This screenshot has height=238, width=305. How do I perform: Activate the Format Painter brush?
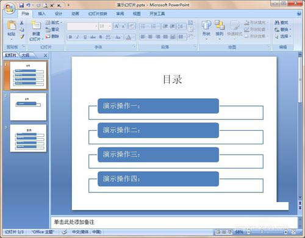(22, 37)
